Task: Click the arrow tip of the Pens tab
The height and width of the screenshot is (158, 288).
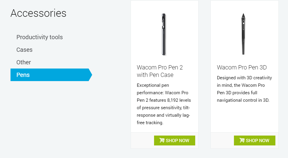Action: pyautogui.click(x=90, y=75)
